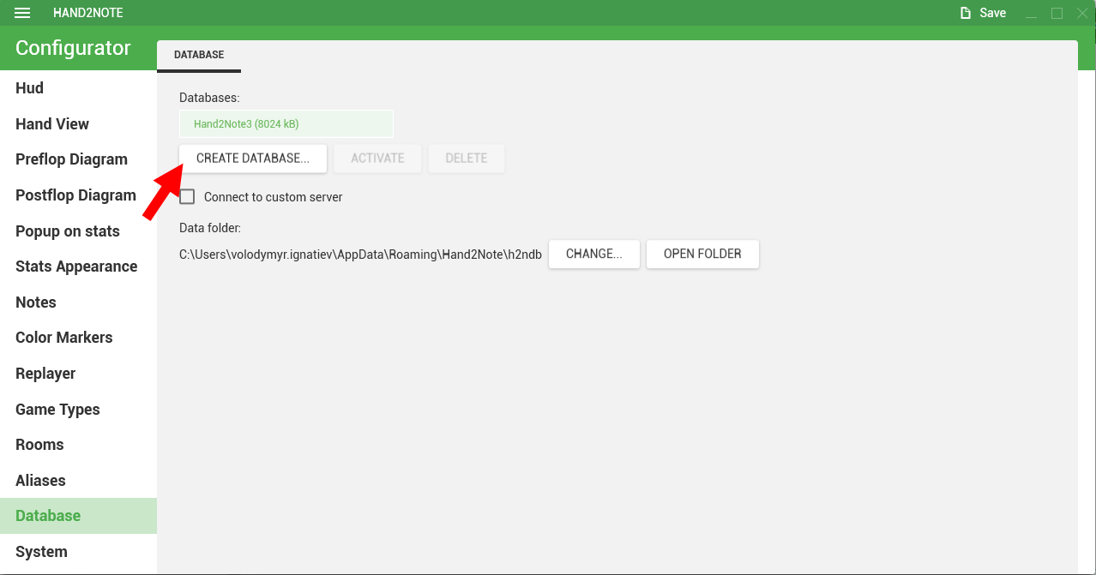Open the Aliases section
The height and width of the screenshot is (575, 1096).
(x=78, y=481)
